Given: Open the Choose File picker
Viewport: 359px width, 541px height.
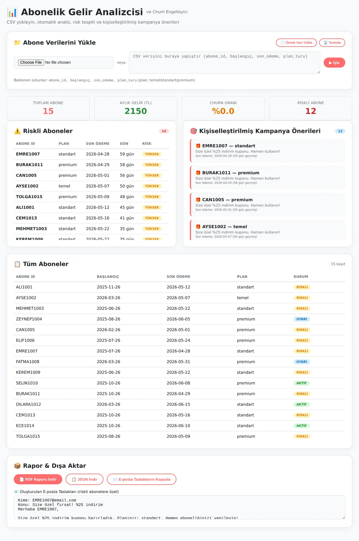Looking at the screenshot, I should coord(31,63).
